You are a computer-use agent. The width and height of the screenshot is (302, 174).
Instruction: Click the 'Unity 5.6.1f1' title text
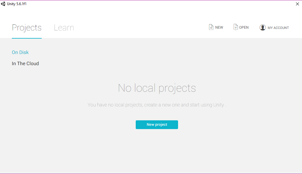17,4
